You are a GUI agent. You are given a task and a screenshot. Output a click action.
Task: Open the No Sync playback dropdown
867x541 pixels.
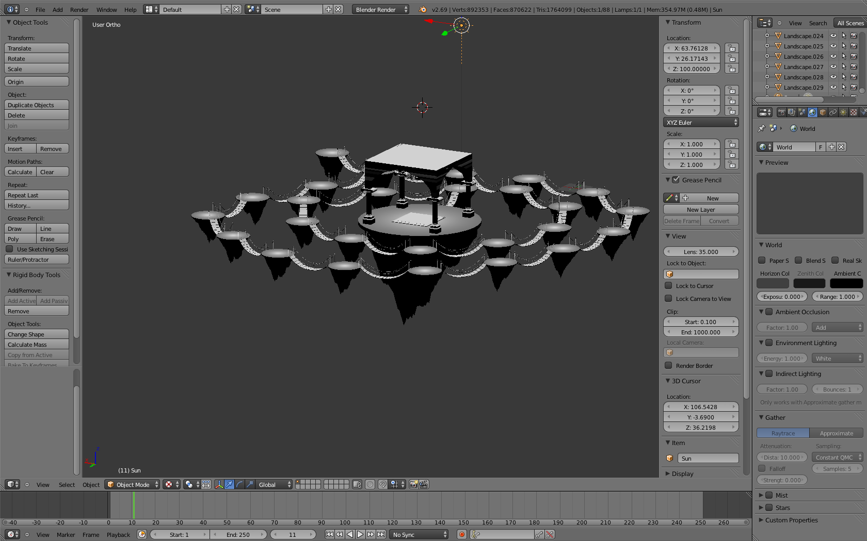419,535
